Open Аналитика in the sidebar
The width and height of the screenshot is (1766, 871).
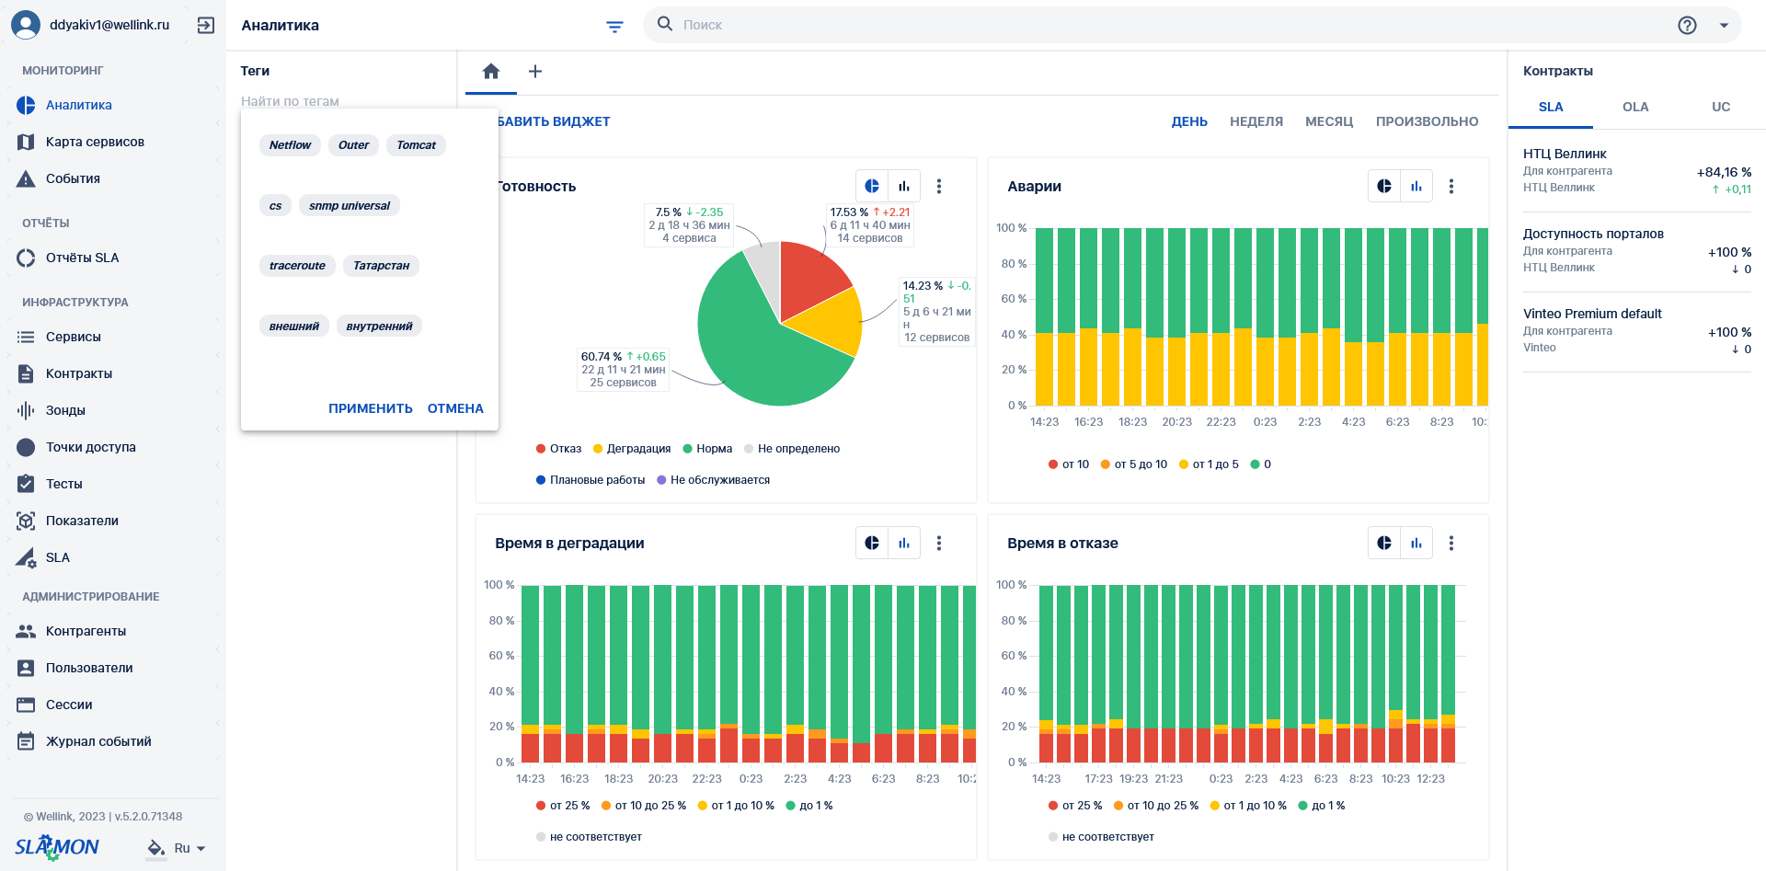tap(112, 105)
